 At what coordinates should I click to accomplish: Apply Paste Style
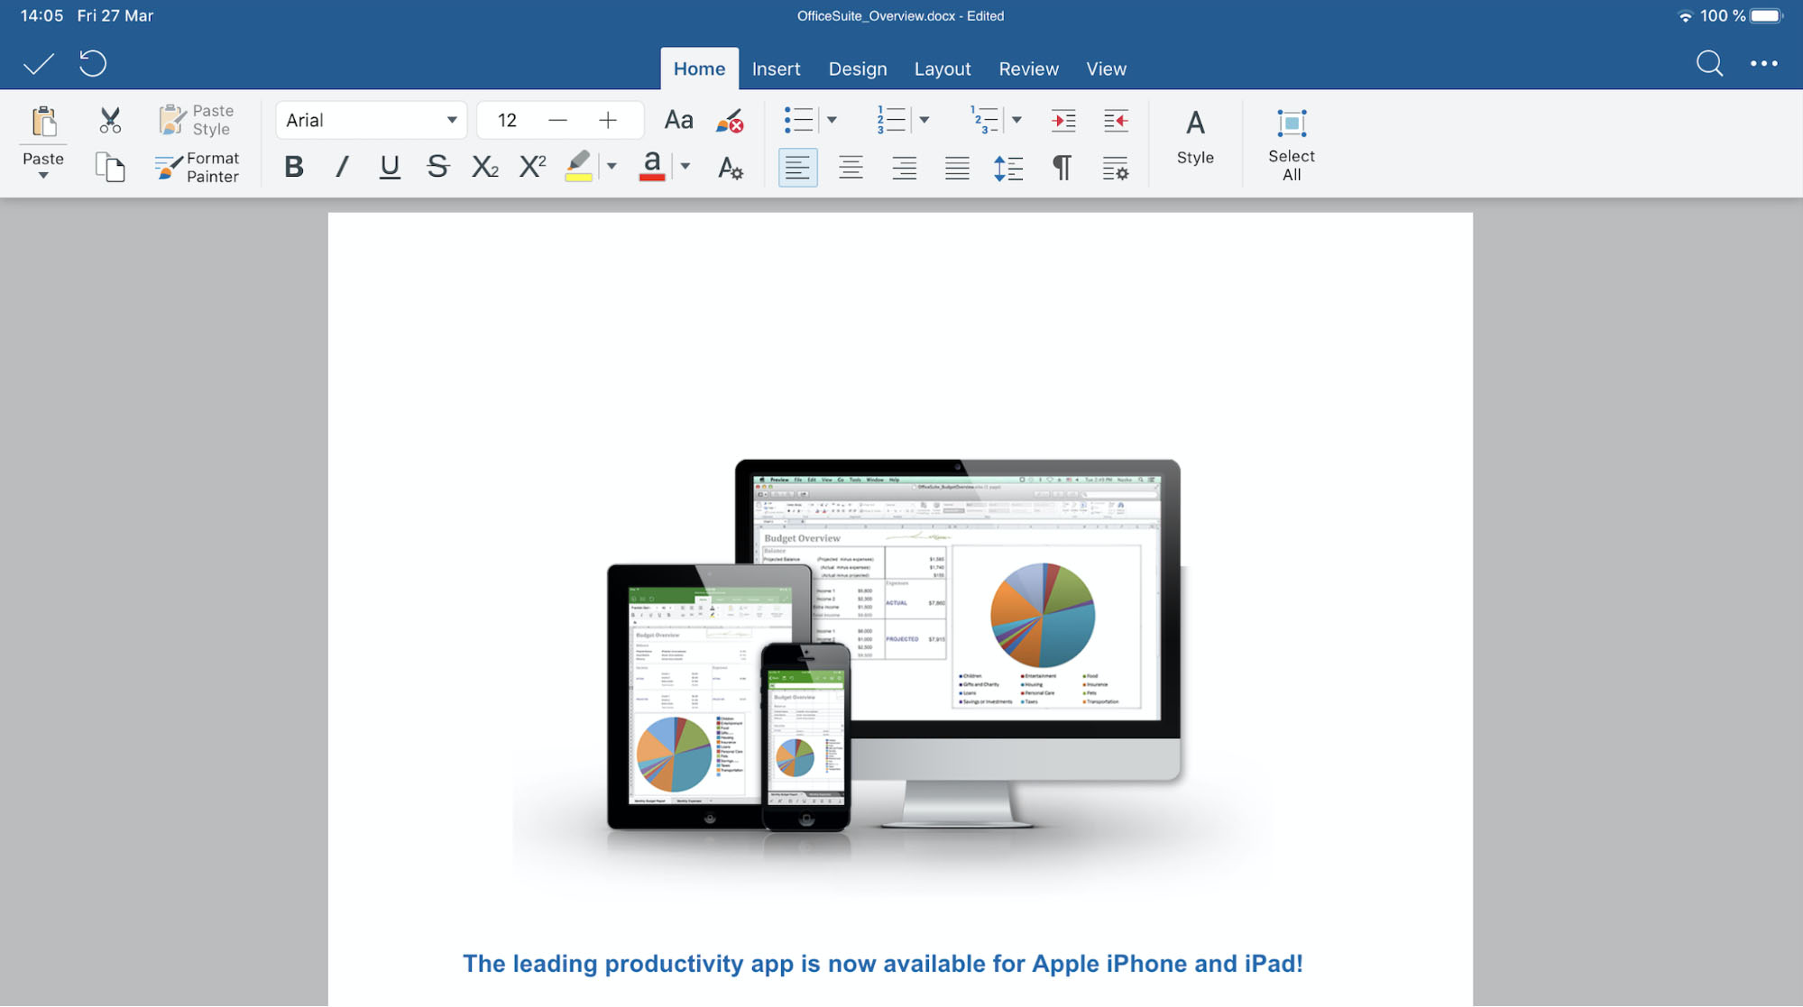pyautogui.click(x=197, y=120)
